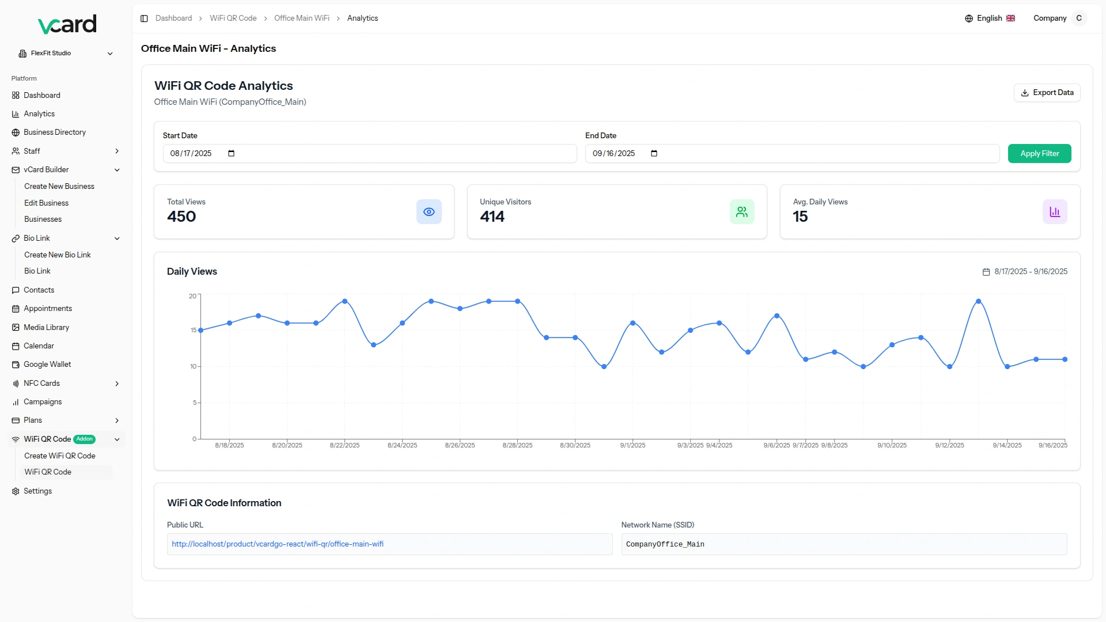
Task: Click the Daily Views heading
Action: pyautogui.click(x=192, y=272)
